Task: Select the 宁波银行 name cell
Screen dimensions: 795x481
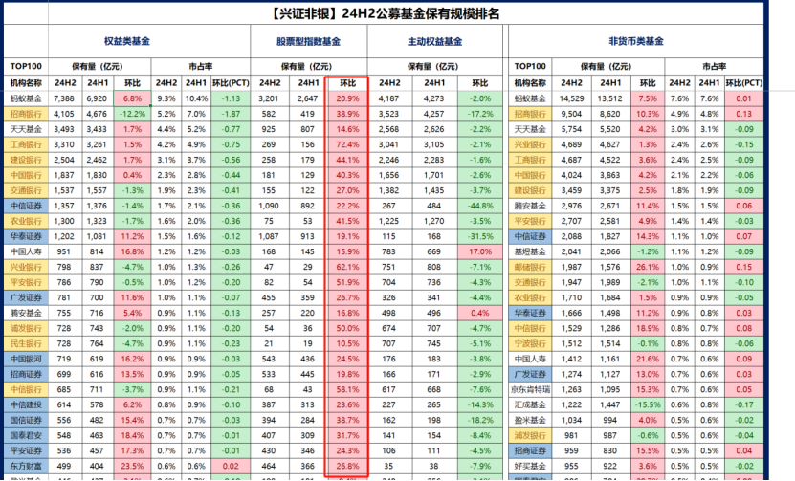Action: pos(530,343)
